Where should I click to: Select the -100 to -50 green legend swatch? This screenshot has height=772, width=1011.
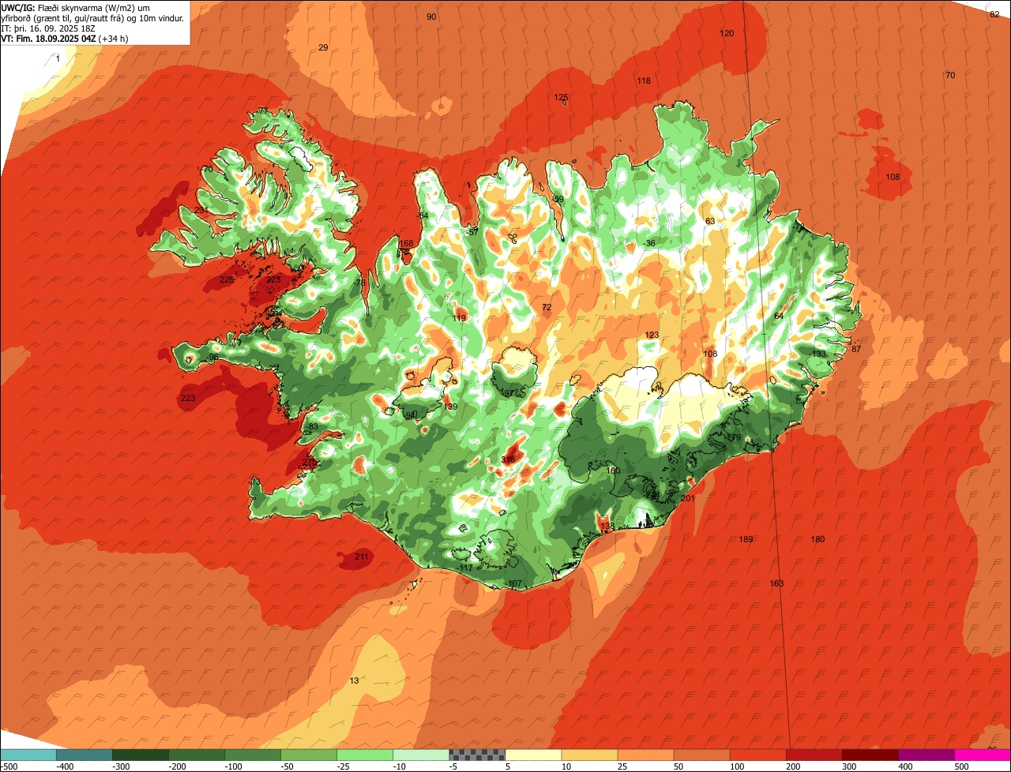point(253,755)
